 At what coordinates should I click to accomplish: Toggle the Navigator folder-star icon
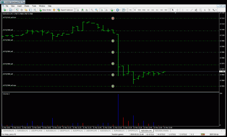point(26,10)
